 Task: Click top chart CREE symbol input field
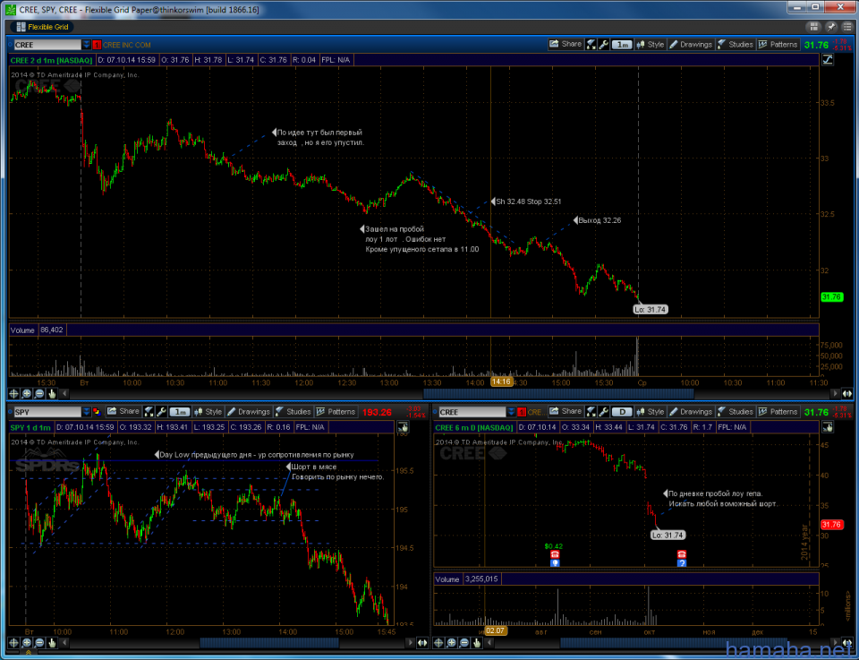click(x=47, y=45)
